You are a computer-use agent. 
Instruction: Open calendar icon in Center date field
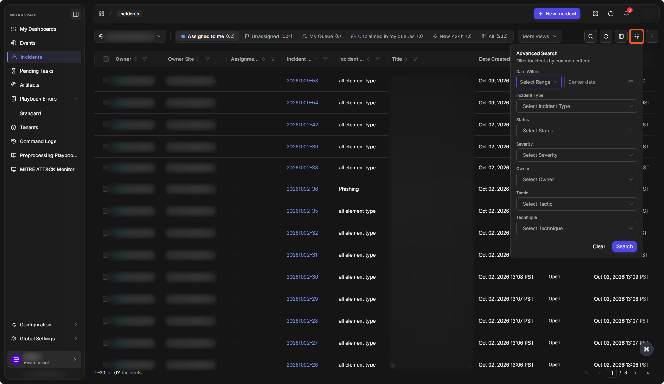(x=631, y=82)
